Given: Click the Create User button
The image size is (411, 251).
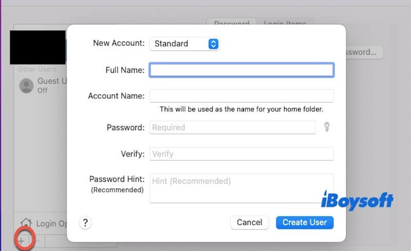Looking at the screenshot, I should [x=305, y=222].
